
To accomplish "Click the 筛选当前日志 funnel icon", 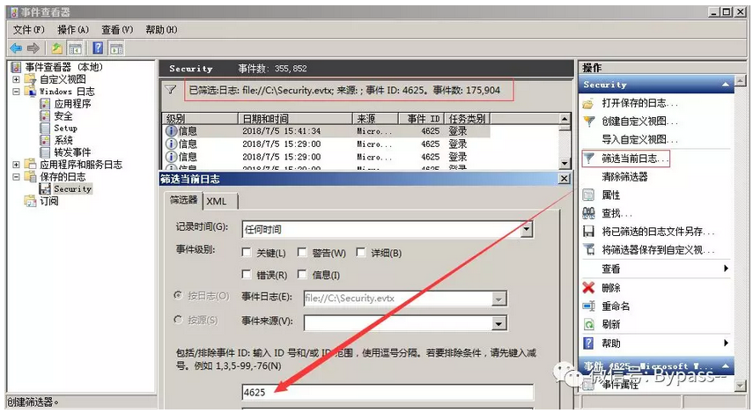I will pos(588,158).
